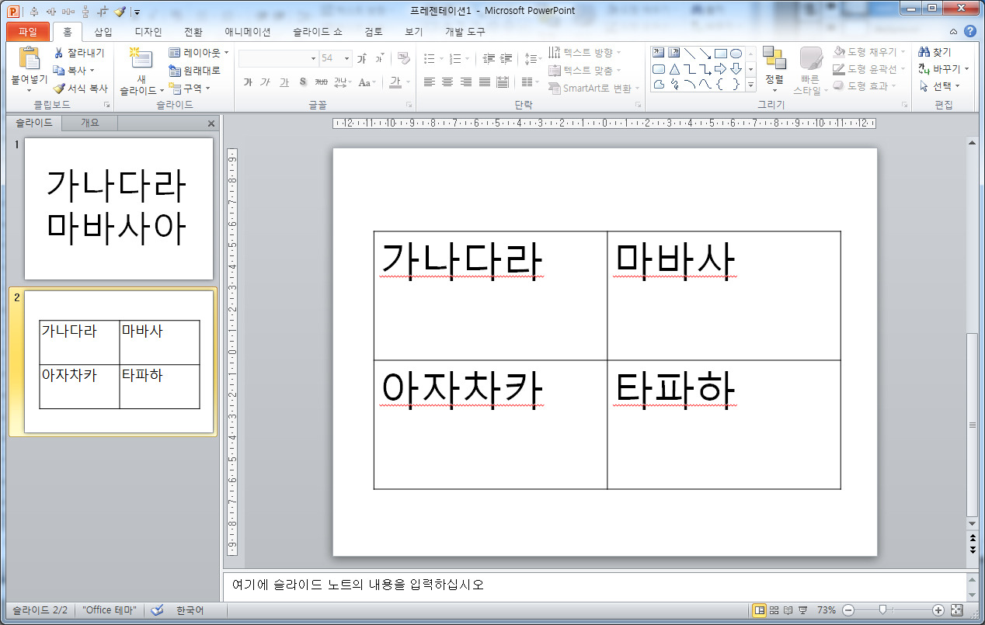Switch to 애니메이션 (Animations) tab

point(248,32)
